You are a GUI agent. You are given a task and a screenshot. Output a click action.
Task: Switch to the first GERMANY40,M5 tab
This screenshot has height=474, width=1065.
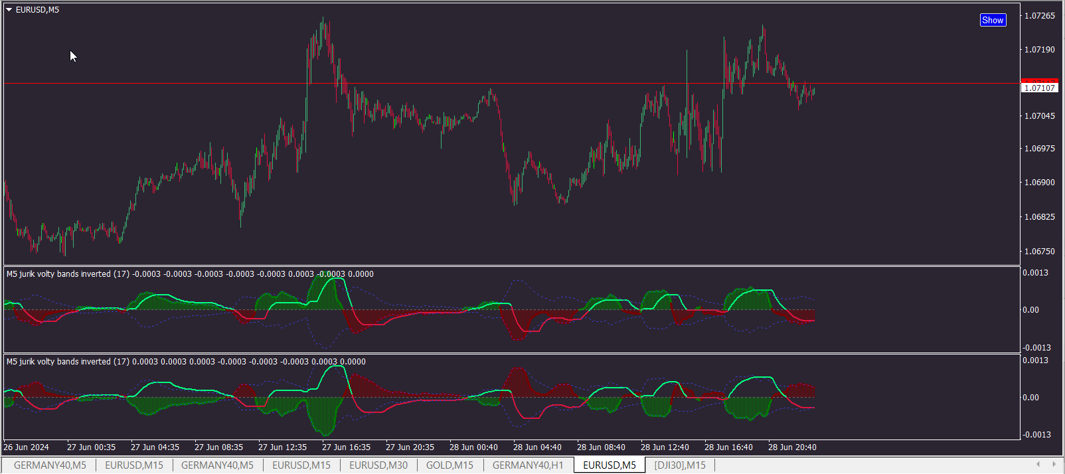point(50,465)
